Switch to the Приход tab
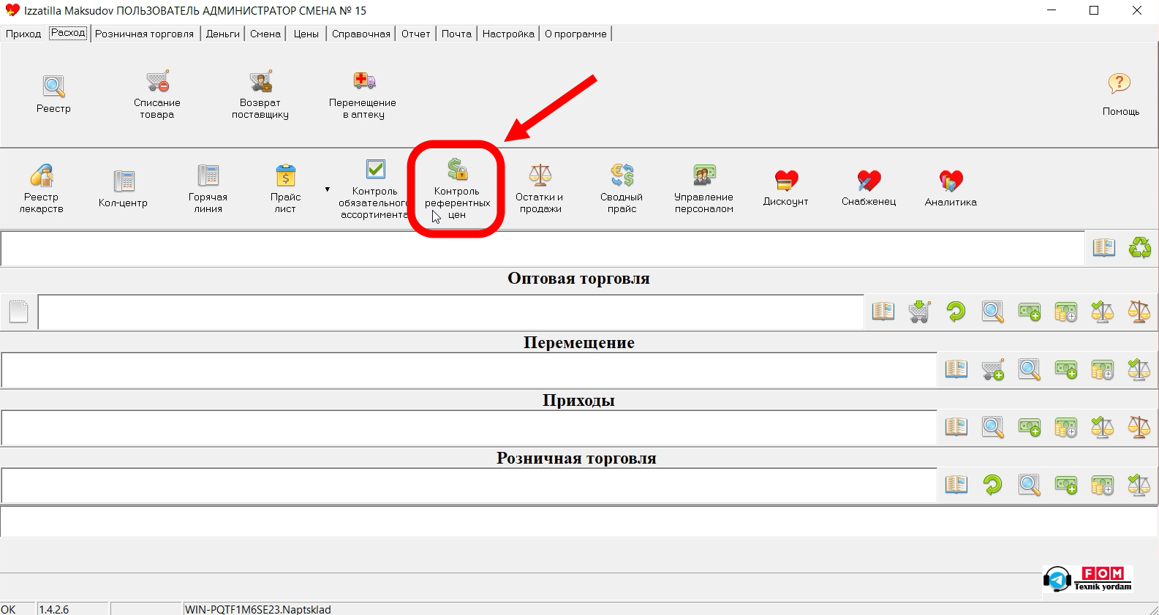 [x=23, y=34]
